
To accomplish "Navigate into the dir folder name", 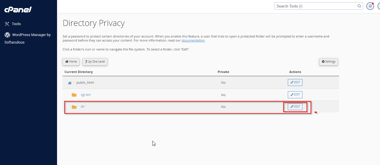I will coord(83,106).
